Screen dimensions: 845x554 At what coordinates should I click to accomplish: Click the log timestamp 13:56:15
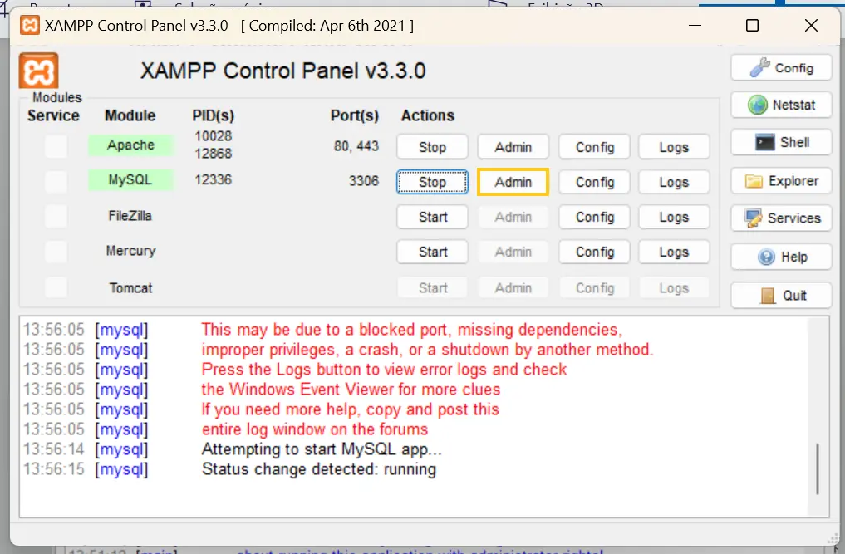click(x=54, y=469)
